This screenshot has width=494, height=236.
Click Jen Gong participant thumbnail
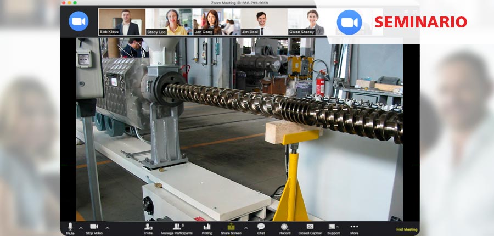pyautogui.click(x=216, y=22)
